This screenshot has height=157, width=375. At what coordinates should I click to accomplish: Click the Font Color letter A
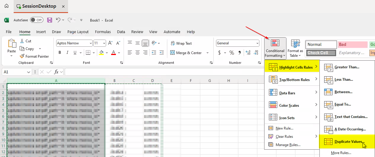(113, 53)
